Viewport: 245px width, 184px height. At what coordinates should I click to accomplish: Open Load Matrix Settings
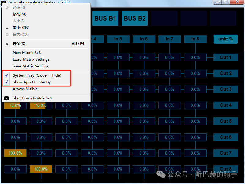click(31, 59)
